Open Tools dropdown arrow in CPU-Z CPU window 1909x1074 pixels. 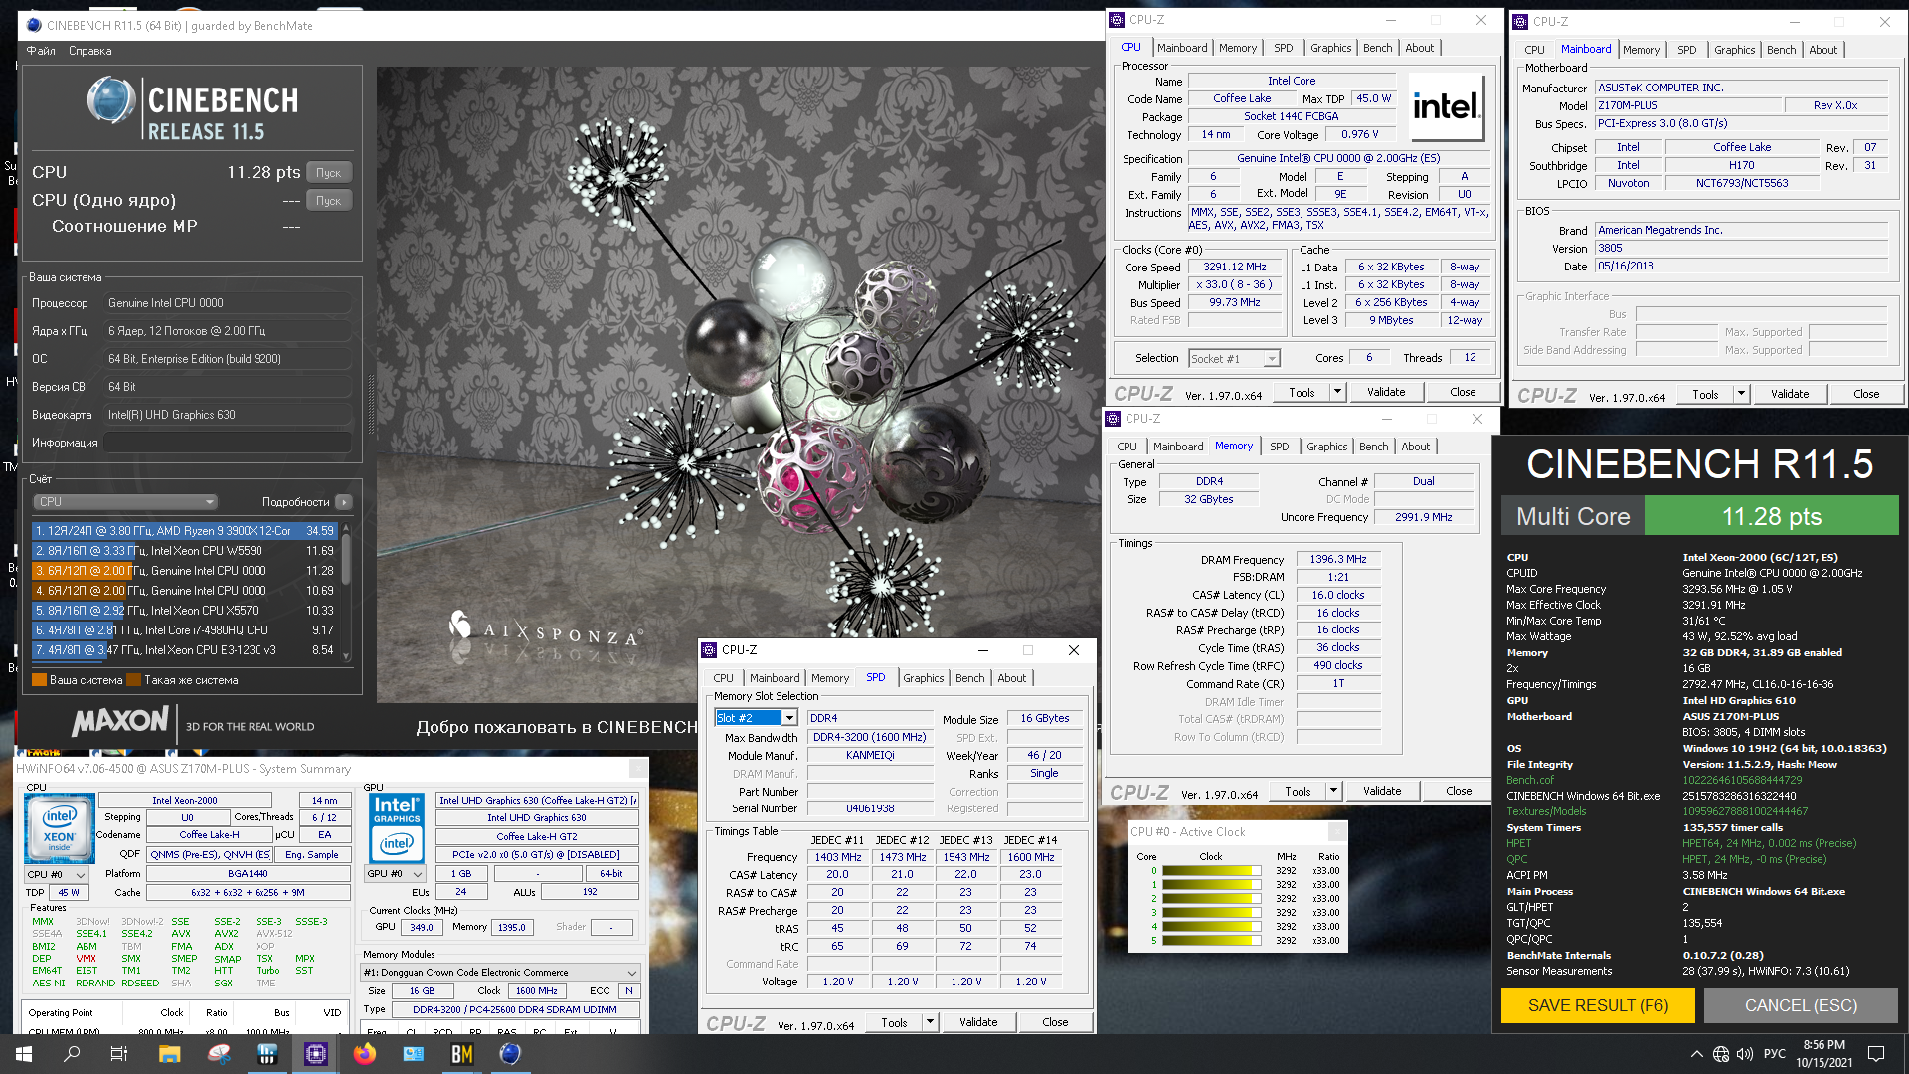[1337, 392]
